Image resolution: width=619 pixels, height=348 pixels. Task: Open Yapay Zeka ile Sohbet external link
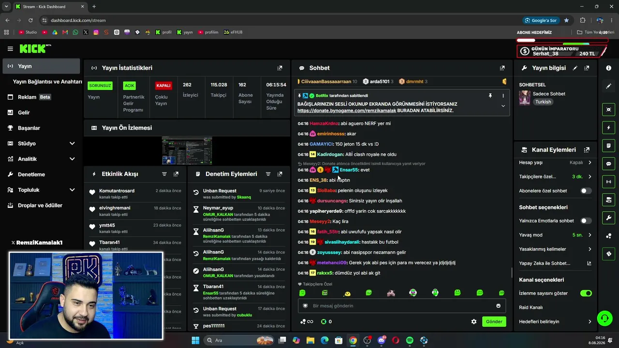pos(589,263)
